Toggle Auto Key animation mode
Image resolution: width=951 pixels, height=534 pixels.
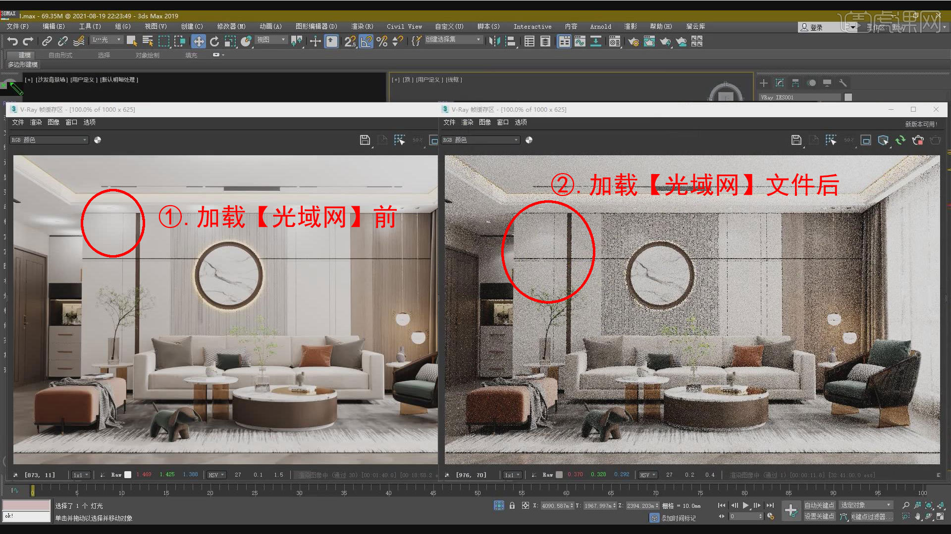(x=820, y=505)
